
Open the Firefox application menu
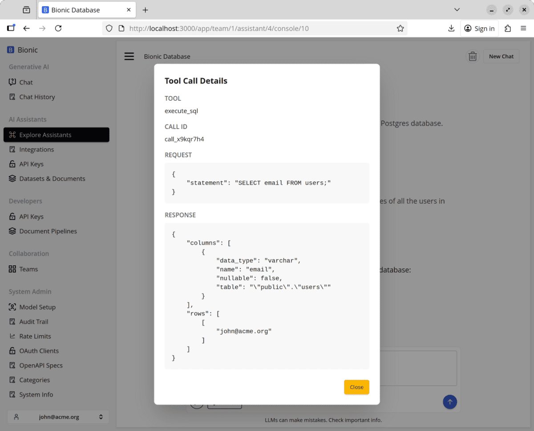[x=523, y=29]
